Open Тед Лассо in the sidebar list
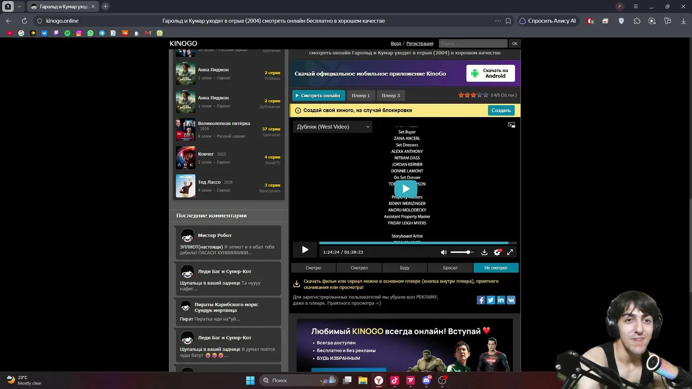The height and width of the screenshot is (389, 692). click(209, 182)
